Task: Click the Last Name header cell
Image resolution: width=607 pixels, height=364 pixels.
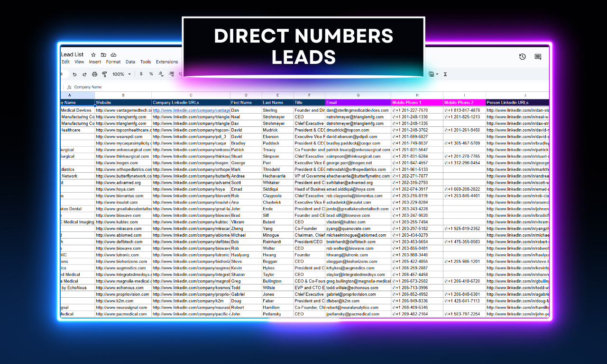Action: tap(277, 102)
